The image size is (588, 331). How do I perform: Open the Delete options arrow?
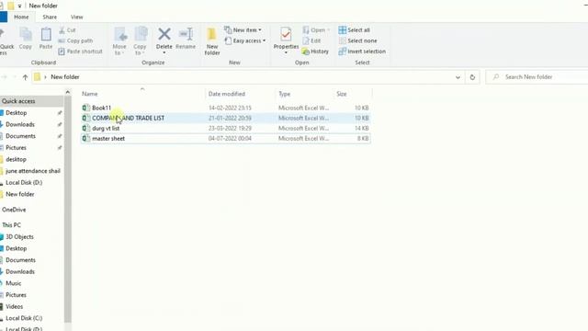tap(164, 53)
